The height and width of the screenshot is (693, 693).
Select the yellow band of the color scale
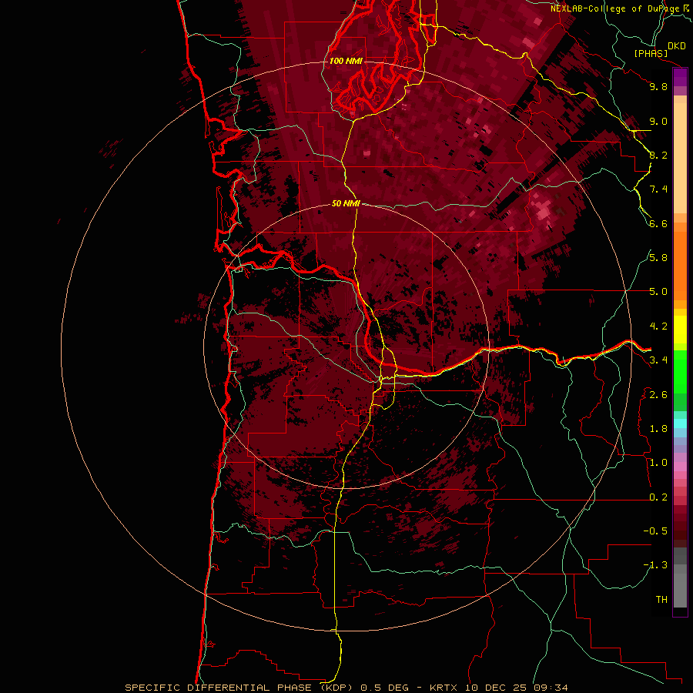coord(680,330)
